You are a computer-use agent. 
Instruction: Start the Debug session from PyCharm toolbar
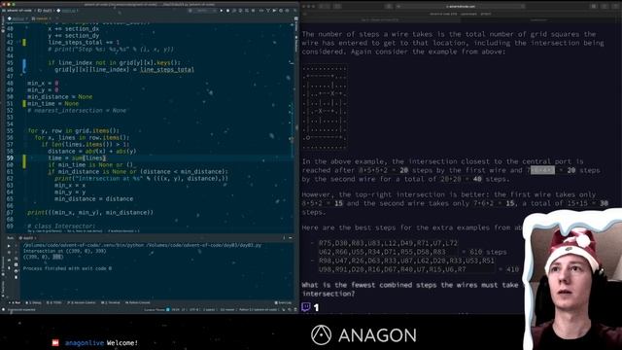[227, 11]
